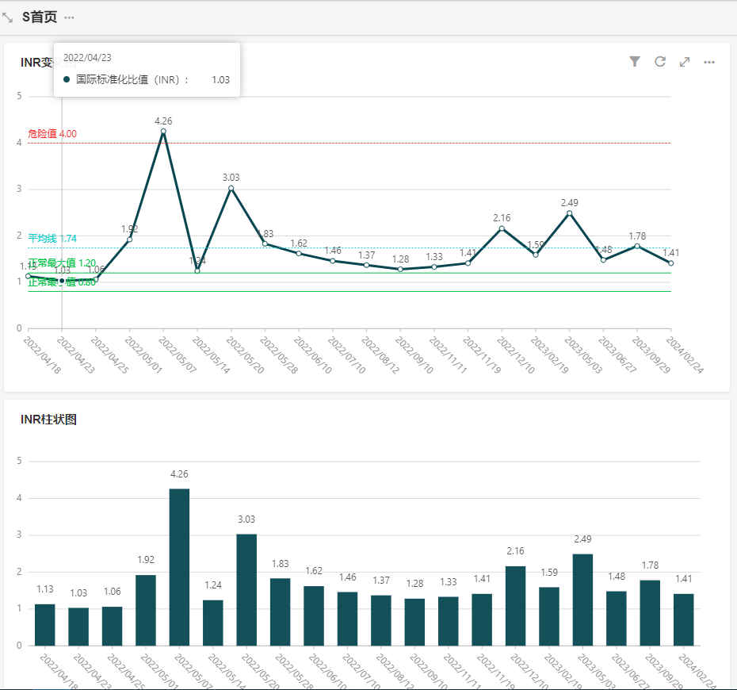Click the filter funnel icon on INR chart
Image resolution: width=737 pixels, height=690 pixels.
pos(635,62)
